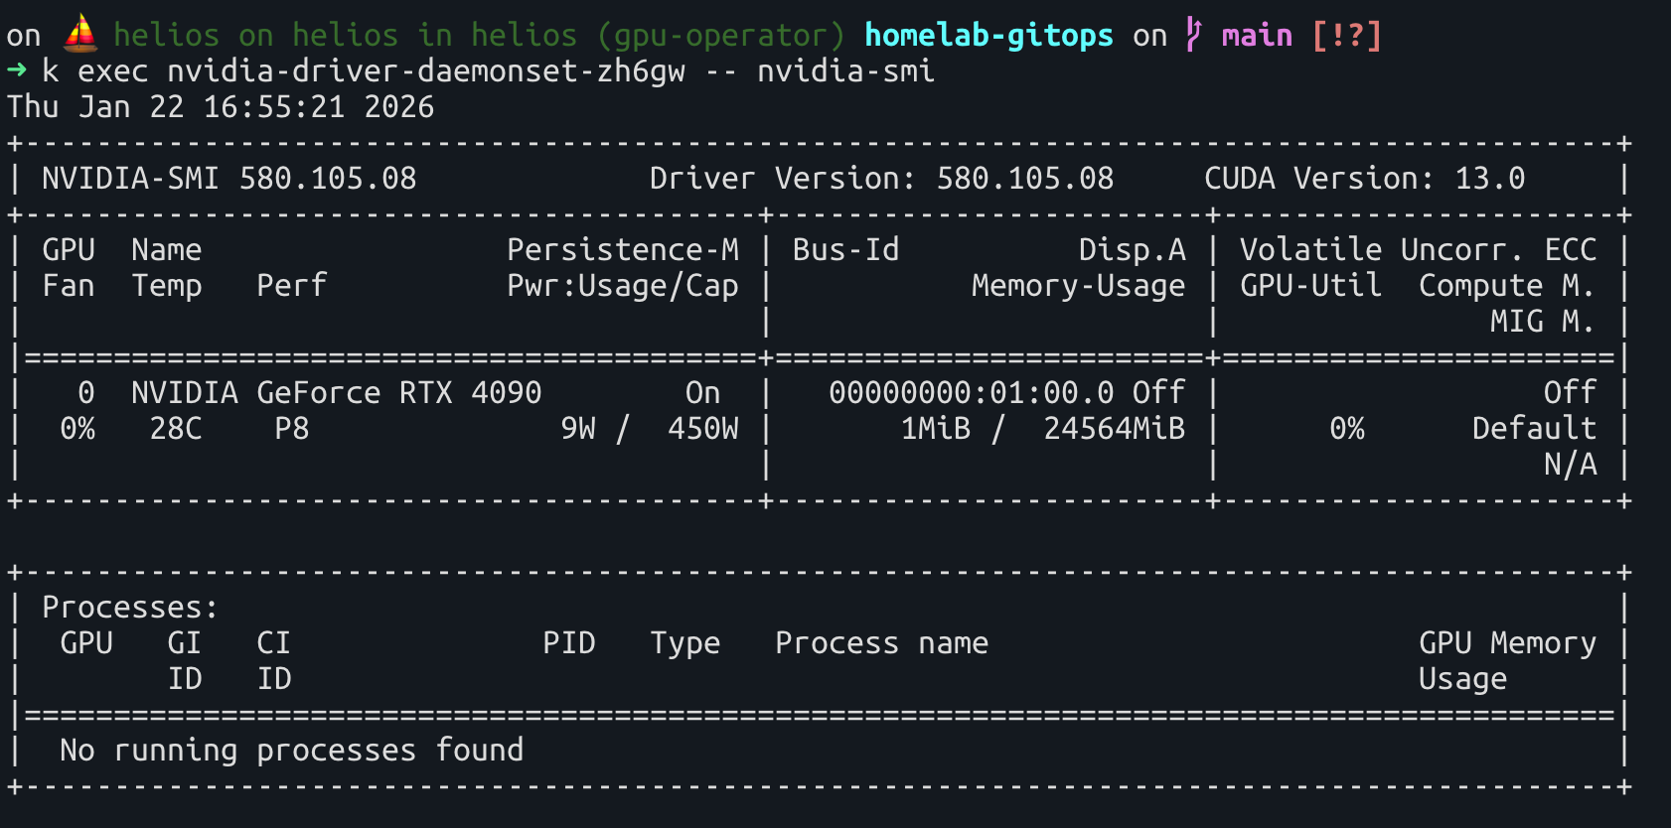Click the pod name nvidia-driver-daemonset-zh6gw
The image size is (1671, 828).
tap(425, 71)
